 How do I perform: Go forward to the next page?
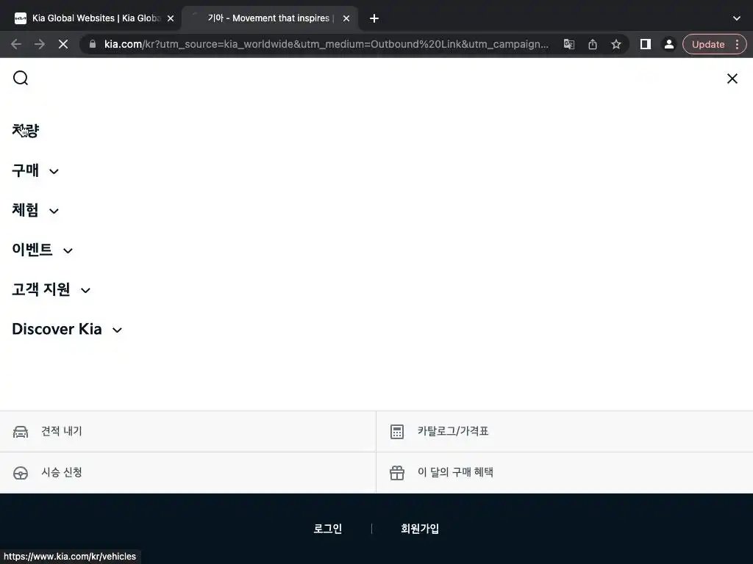coord(40,44)
